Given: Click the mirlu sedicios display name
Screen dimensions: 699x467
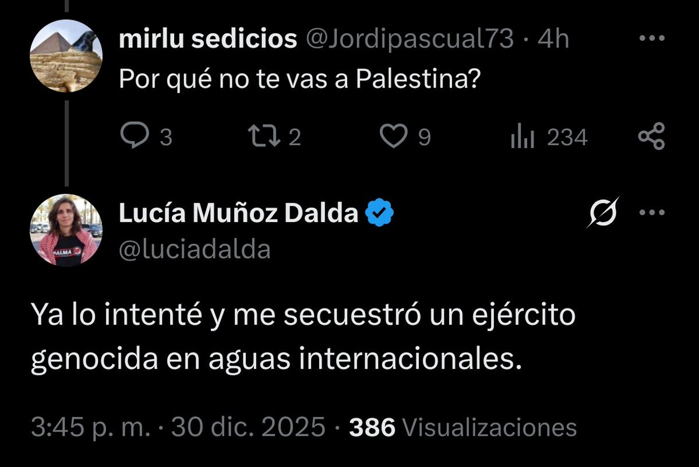Looking at the screenshot, I should [207, 40].
